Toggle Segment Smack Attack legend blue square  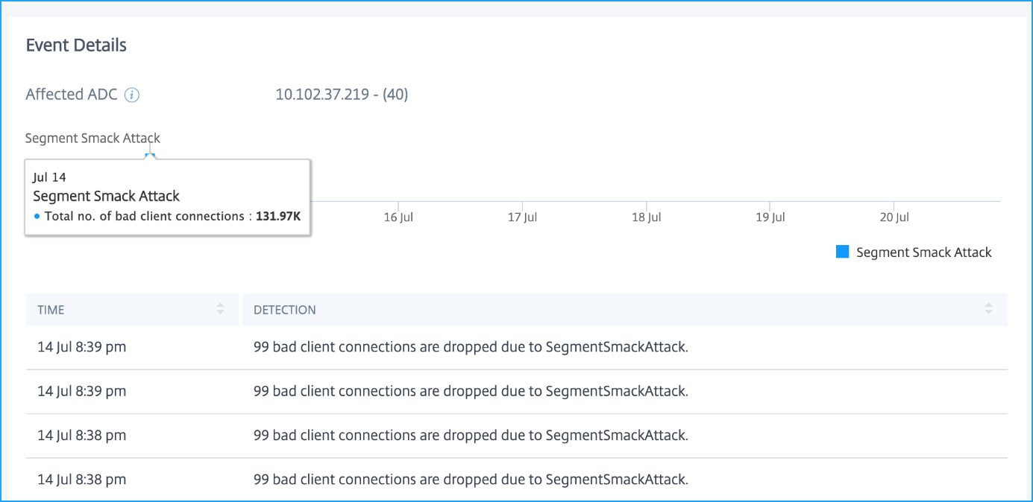843,252
